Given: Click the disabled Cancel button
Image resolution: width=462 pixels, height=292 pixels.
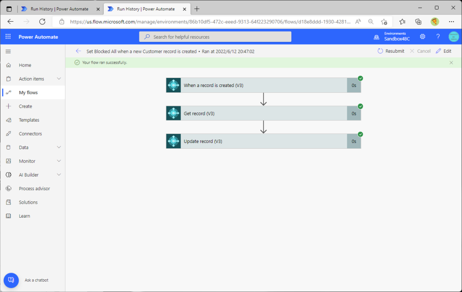Looking at the screenshot, I should pyautogui.click(x=420, y=51).
